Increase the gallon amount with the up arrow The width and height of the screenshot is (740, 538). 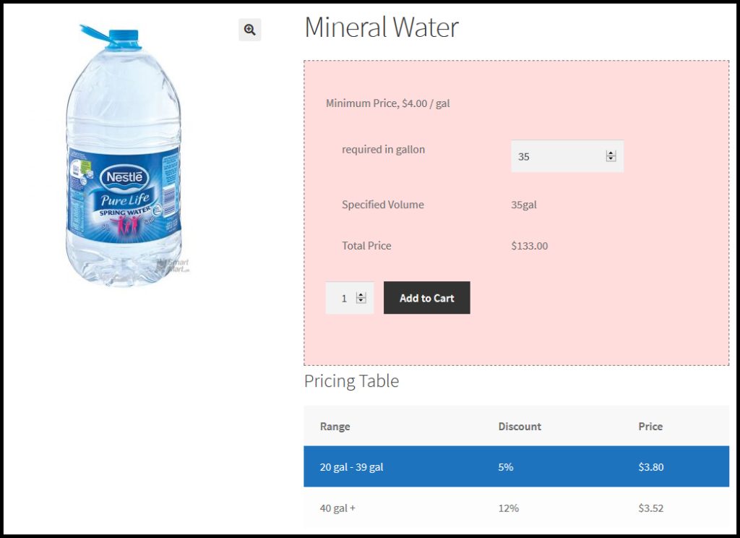point(611,153)
